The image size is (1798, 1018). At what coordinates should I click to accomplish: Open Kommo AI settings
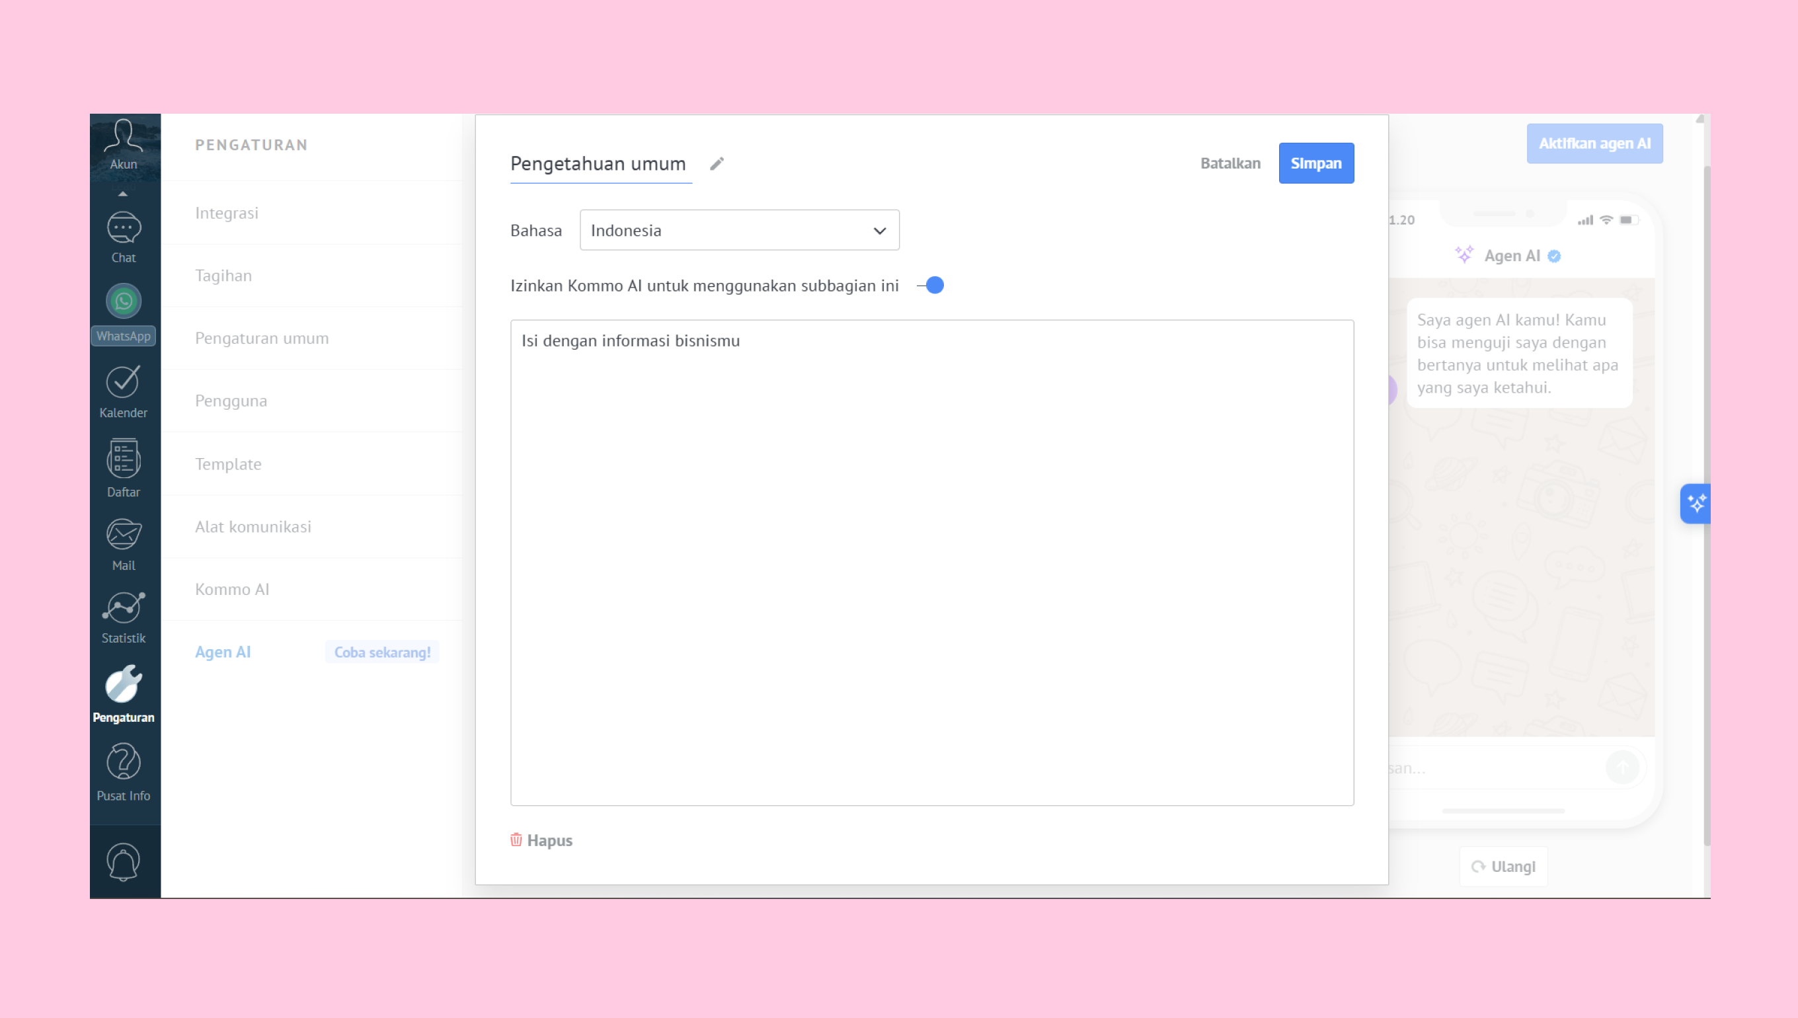(x=312, y=590)
